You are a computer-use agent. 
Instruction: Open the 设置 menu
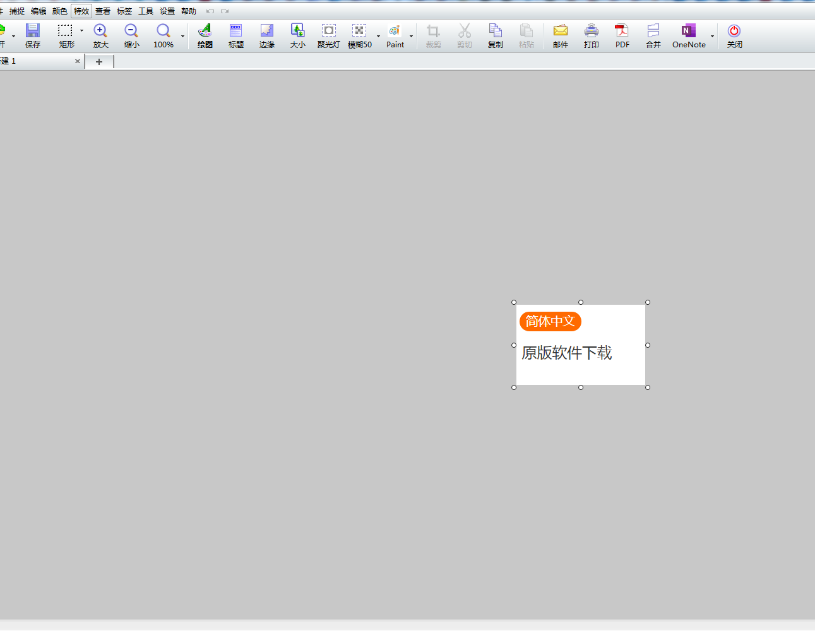coord(167,11)
